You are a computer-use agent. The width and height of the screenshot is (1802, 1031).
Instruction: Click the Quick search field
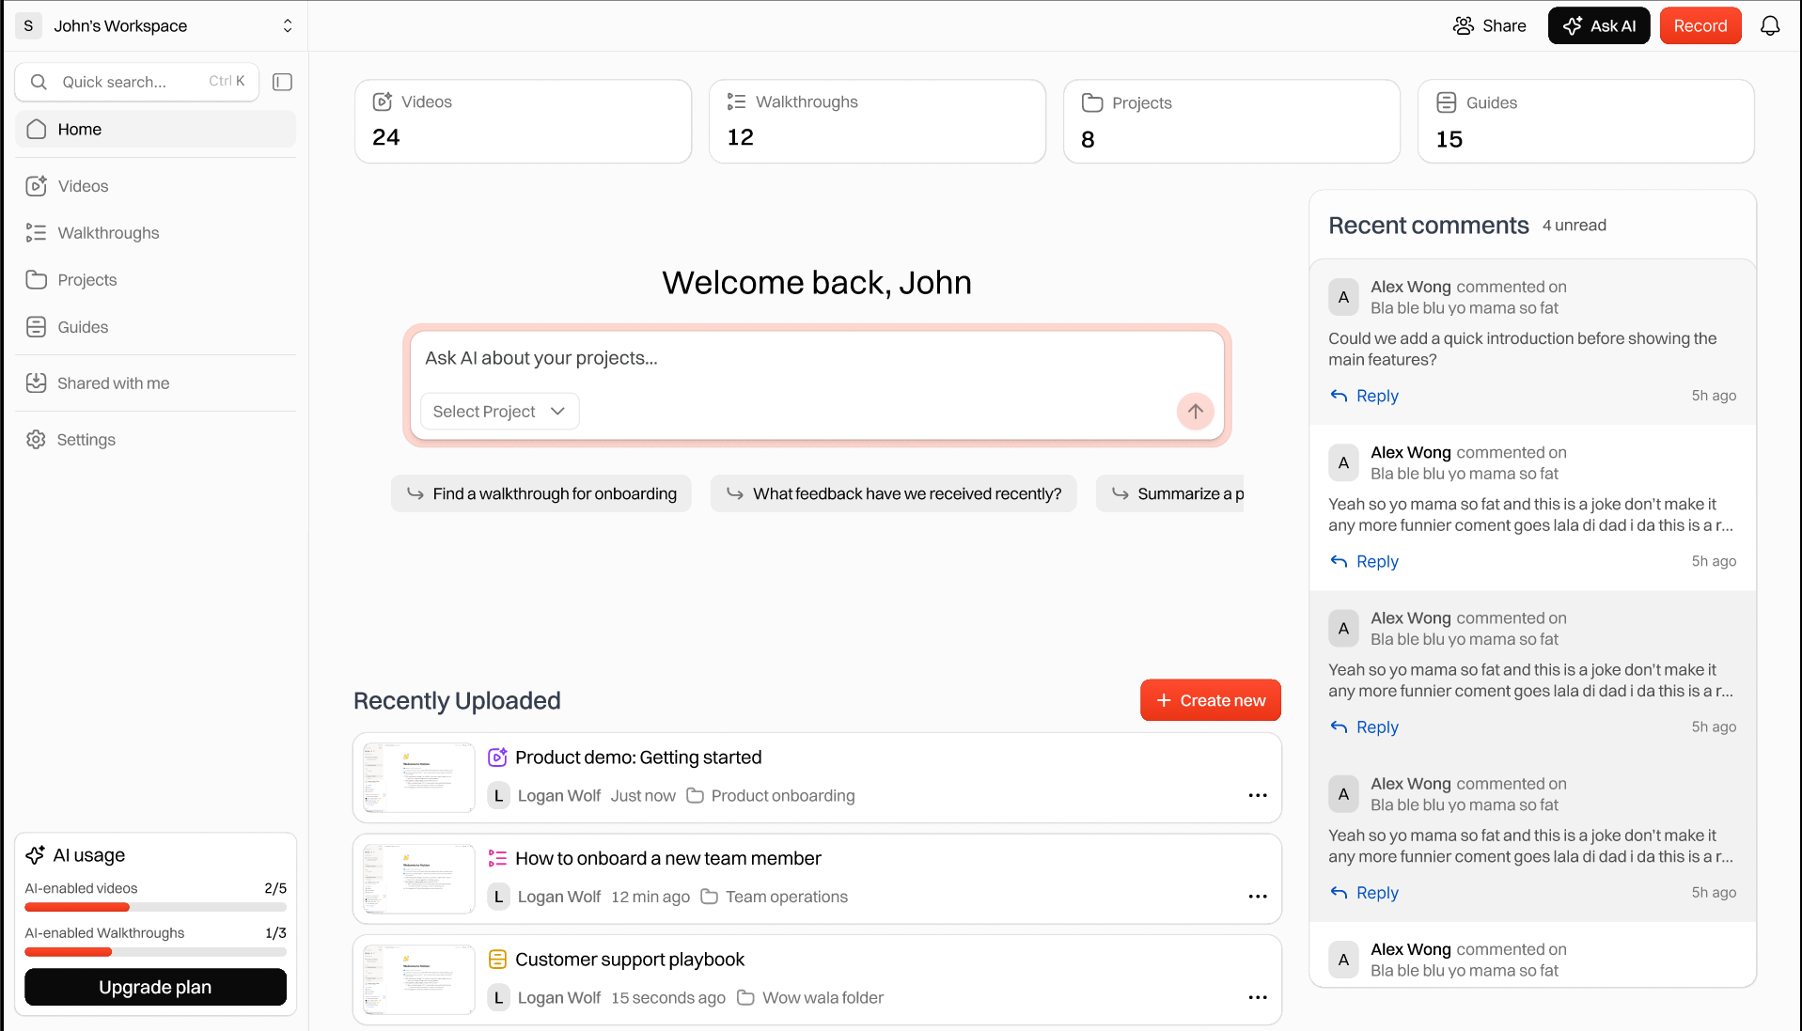[138, 82]
